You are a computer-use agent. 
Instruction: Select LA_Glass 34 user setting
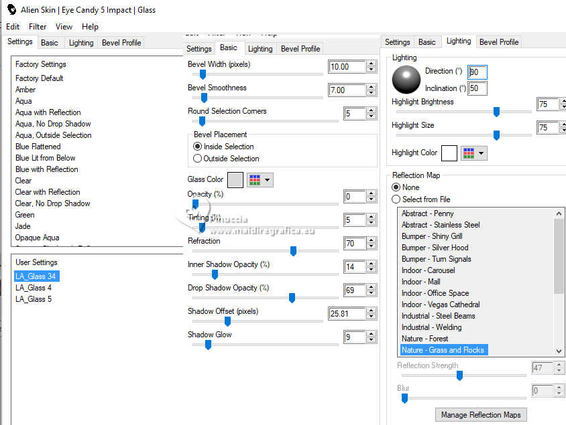point(36,276)
